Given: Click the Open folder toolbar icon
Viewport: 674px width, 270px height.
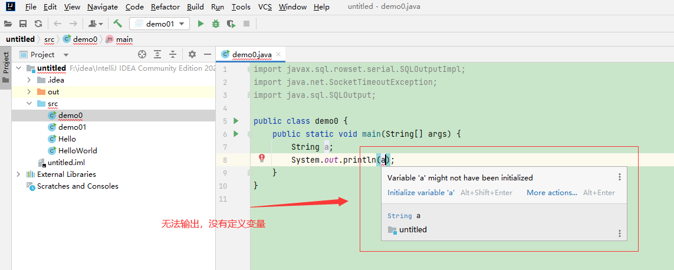Looking at the screenshot, I should tap(8, 24).
